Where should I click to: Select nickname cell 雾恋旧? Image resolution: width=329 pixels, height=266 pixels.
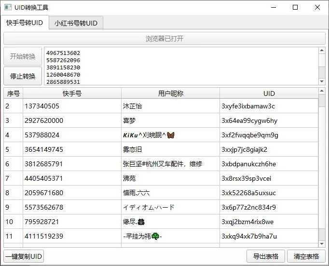pos(171,149)
